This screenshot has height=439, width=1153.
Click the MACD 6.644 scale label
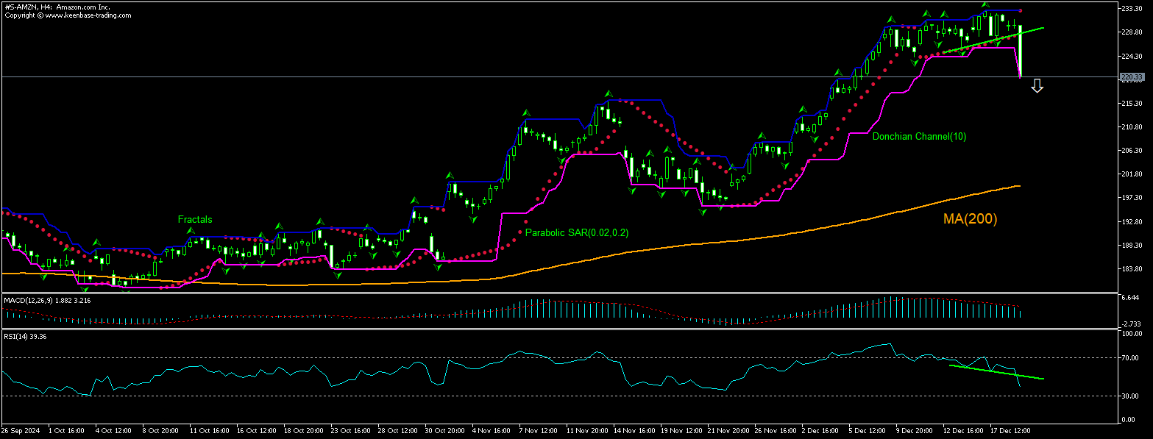1129,298
